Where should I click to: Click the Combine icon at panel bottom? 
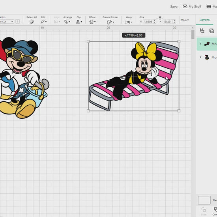[215, 210]
